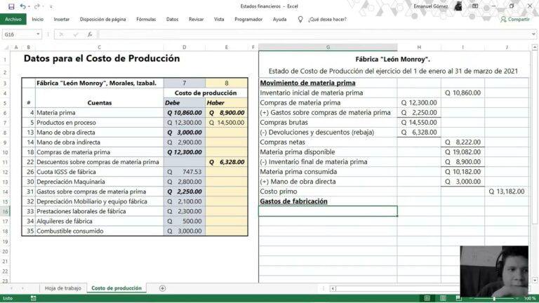539x303 pixels.
Task: Add a new sheet with plus icon
Action: click(x=163, y=288)
